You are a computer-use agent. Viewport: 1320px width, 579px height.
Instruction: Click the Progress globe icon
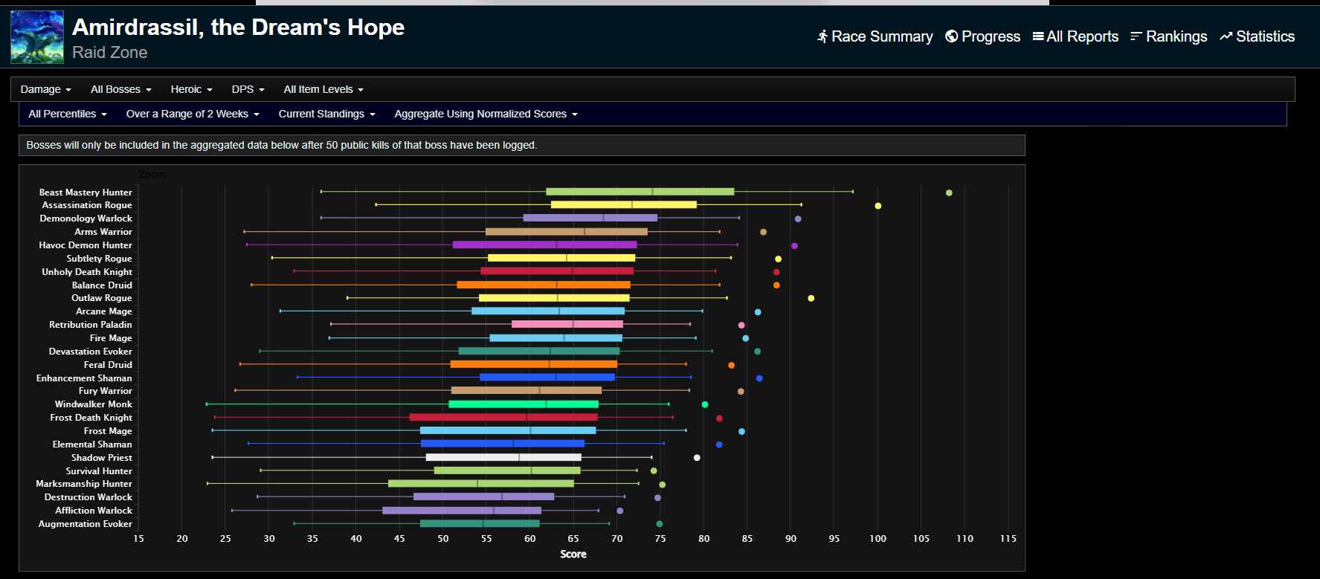951,36
